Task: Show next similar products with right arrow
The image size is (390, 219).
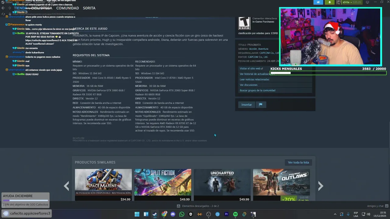Action: [x=320, y=186]
